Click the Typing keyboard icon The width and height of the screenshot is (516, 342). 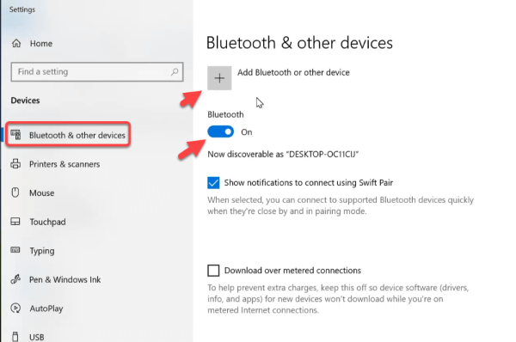[x=15, y=250]
